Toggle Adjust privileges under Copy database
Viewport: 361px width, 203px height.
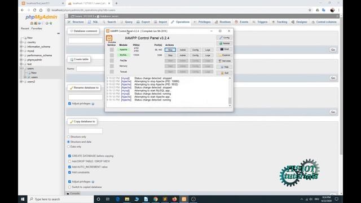coord(69,182)
